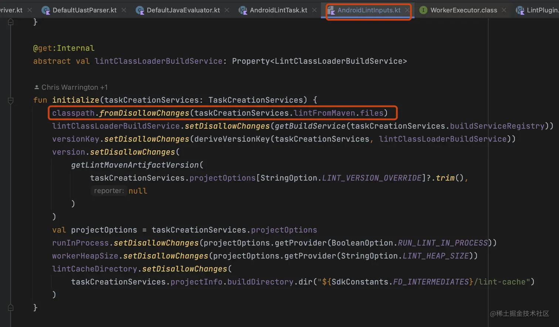
Task: Click the fun keyword before initialize
Action: pos(40,100)
